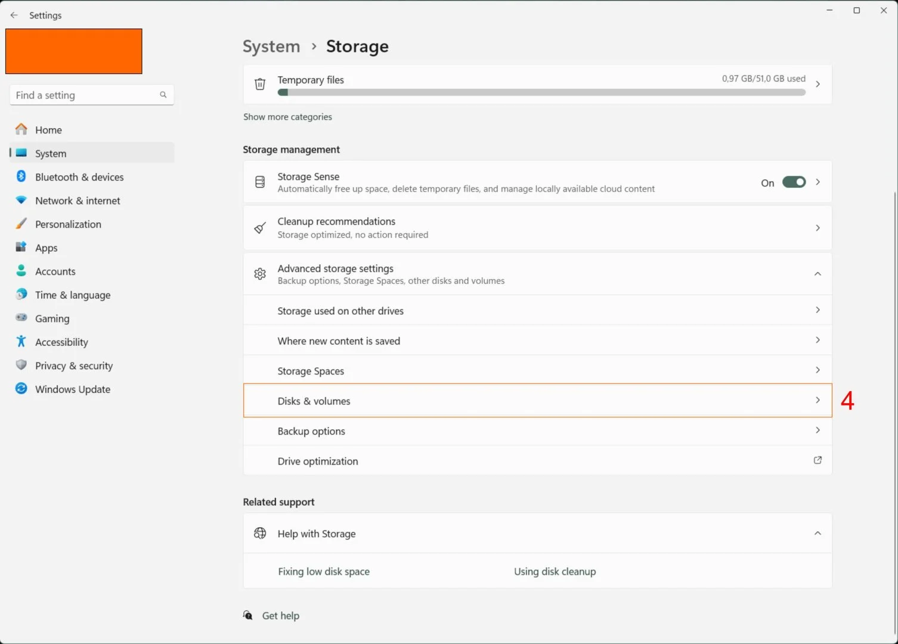Click the Get help chat icon
The image size is (898, 644).
[248, 615]
